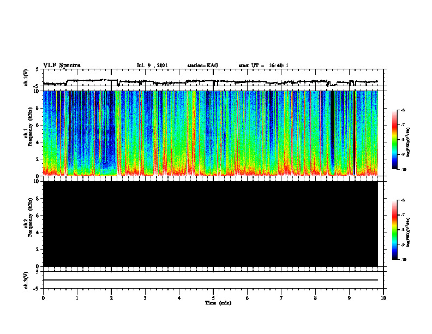
Task: Click "-7" tick on ch.2 colorbar
Action: click(402, 215)
